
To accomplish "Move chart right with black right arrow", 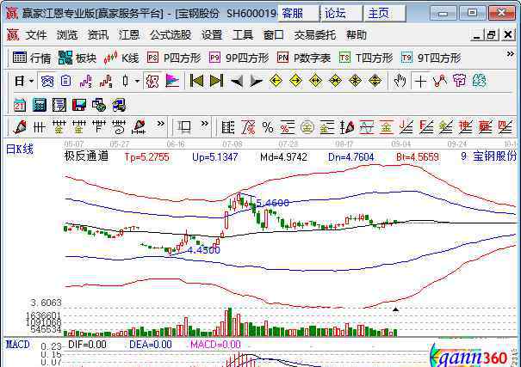I will tap(256, 81).
